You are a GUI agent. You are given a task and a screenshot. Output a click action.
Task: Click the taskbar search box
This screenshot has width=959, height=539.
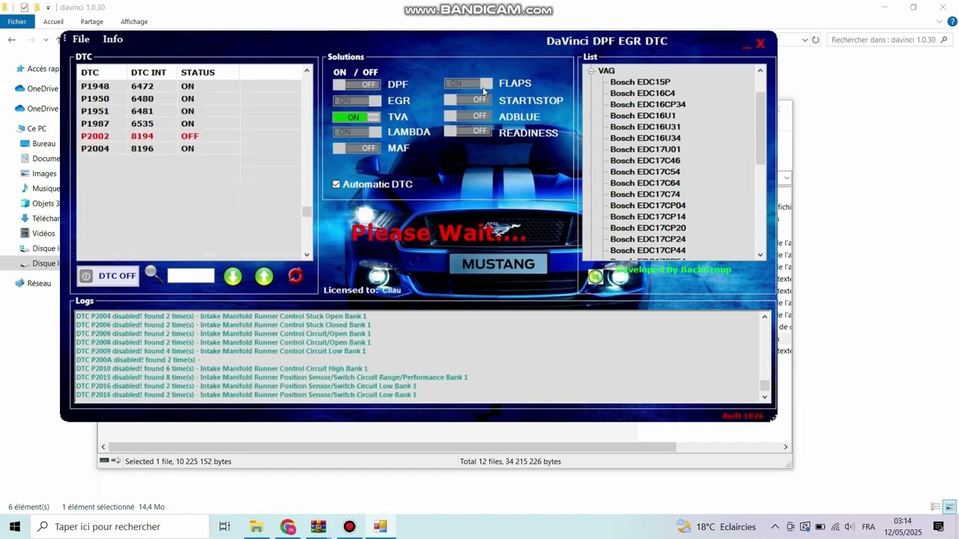point(120,526)
